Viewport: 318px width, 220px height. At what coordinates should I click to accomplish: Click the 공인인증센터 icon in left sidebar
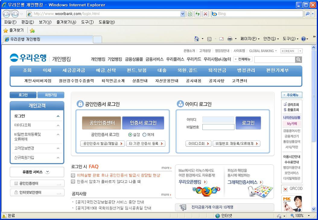pos(16,183)
